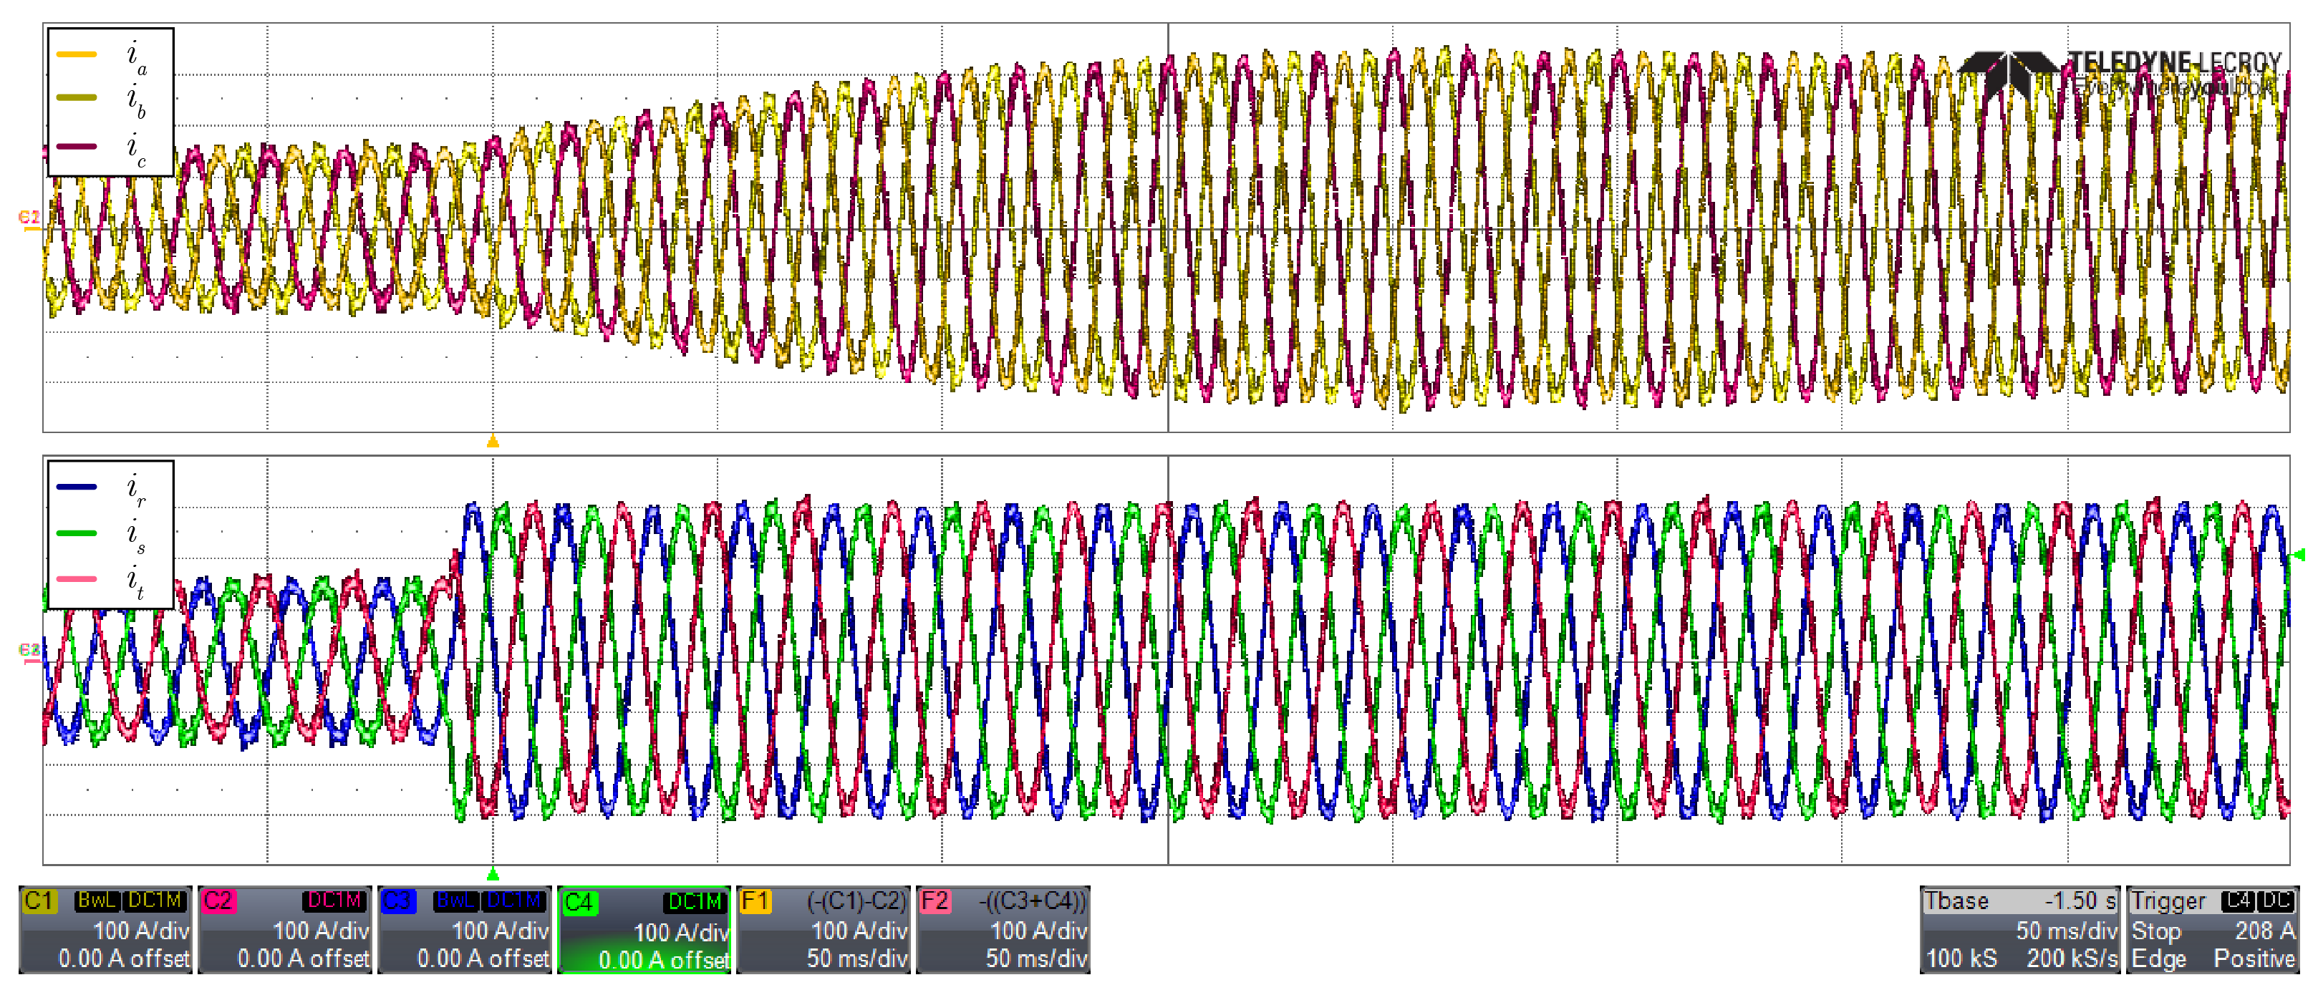Image resolution: width=2313 pixels, height=990 pixels.
Task: Toggle the DC1M coupling indicator on C2
Action: point(335,901)
